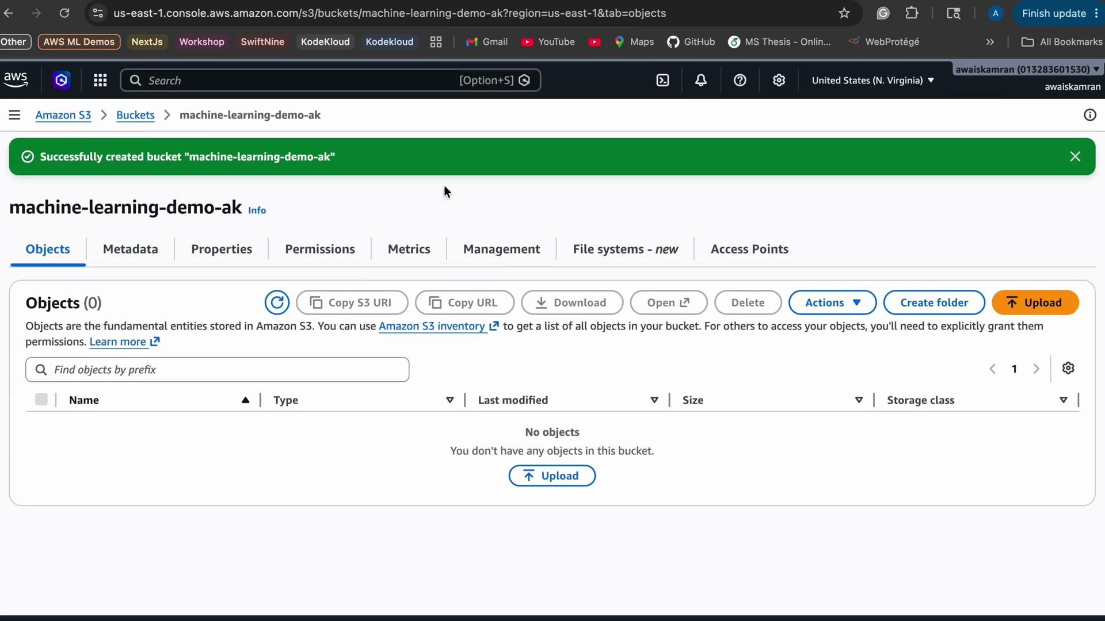Screen dimensions: 1105x621
Task: Toggle the S3 side navigation hamburger menu
Action: tap(14, 115)
